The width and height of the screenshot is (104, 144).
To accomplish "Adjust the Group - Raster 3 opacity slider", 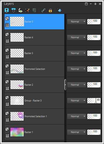I will pyautogui.click(x=94, y=101).
